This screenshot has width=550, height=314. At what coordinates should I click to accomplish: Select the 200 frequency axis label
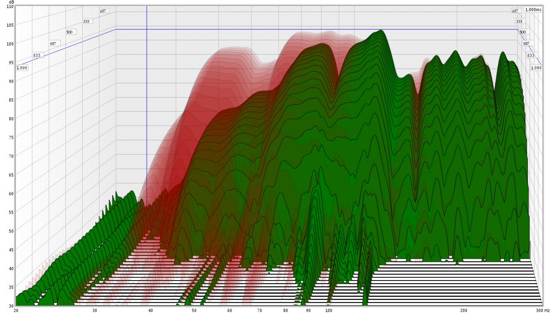pyautogui.click(x=464, y=310)
